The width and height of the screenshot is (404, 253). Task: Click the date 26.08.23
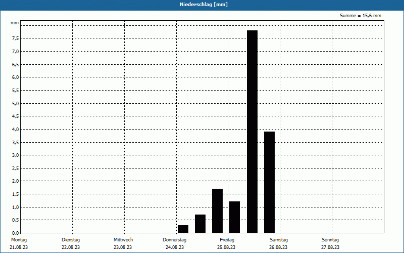pos(278,247)
